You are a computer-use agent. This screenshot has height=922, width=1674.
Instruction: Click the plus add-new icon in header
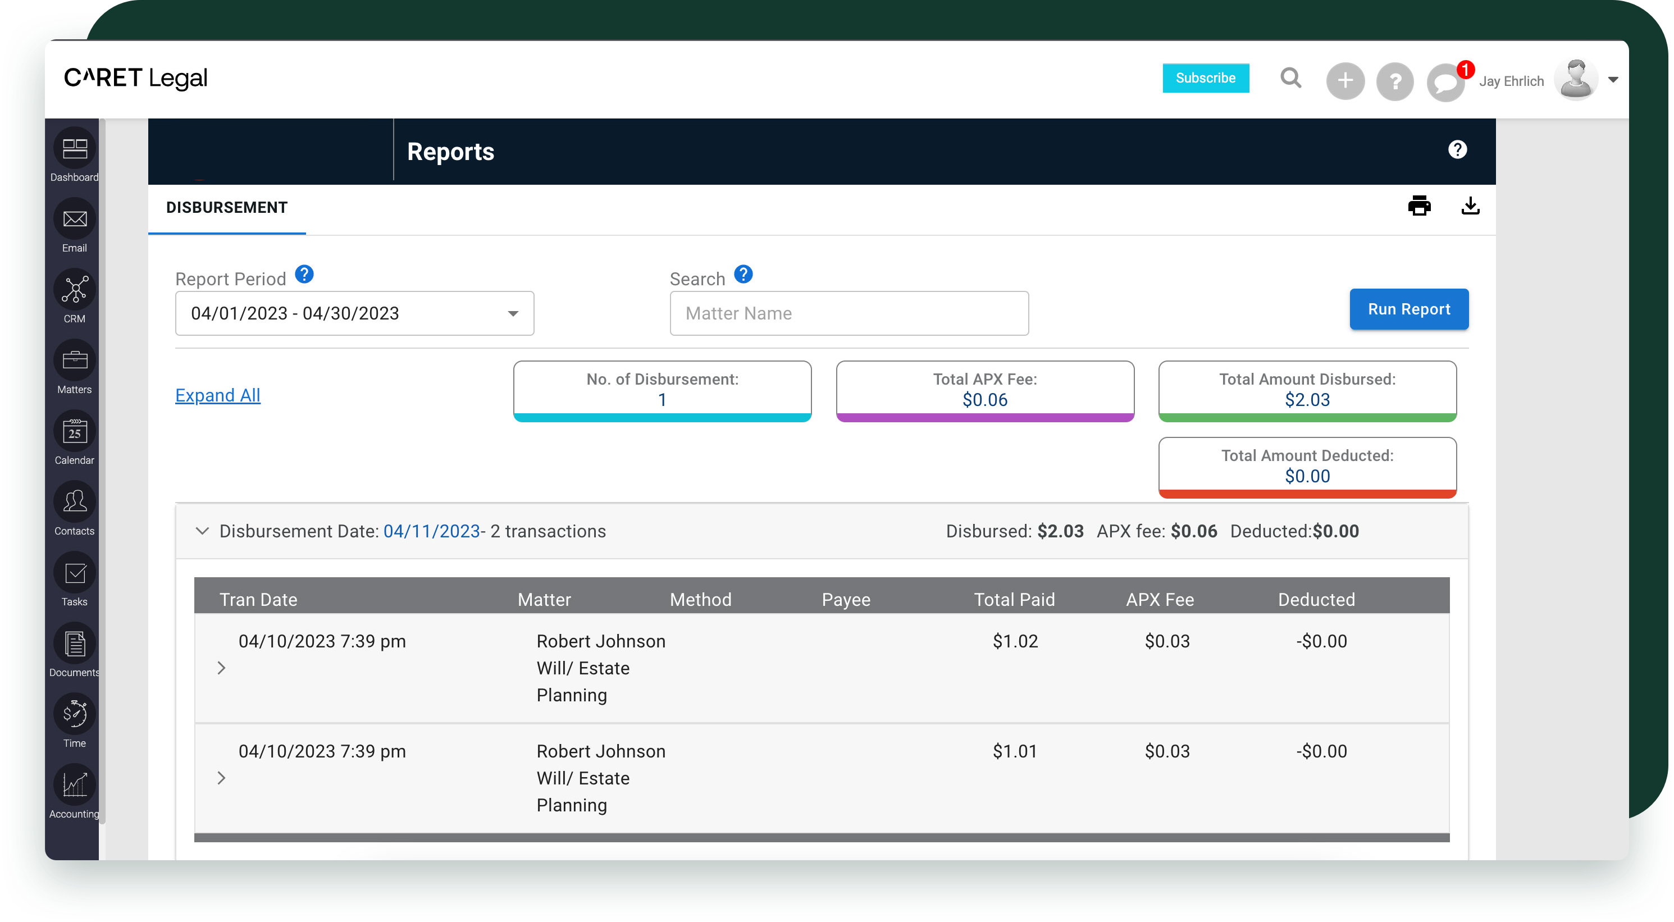point(1345,80)
